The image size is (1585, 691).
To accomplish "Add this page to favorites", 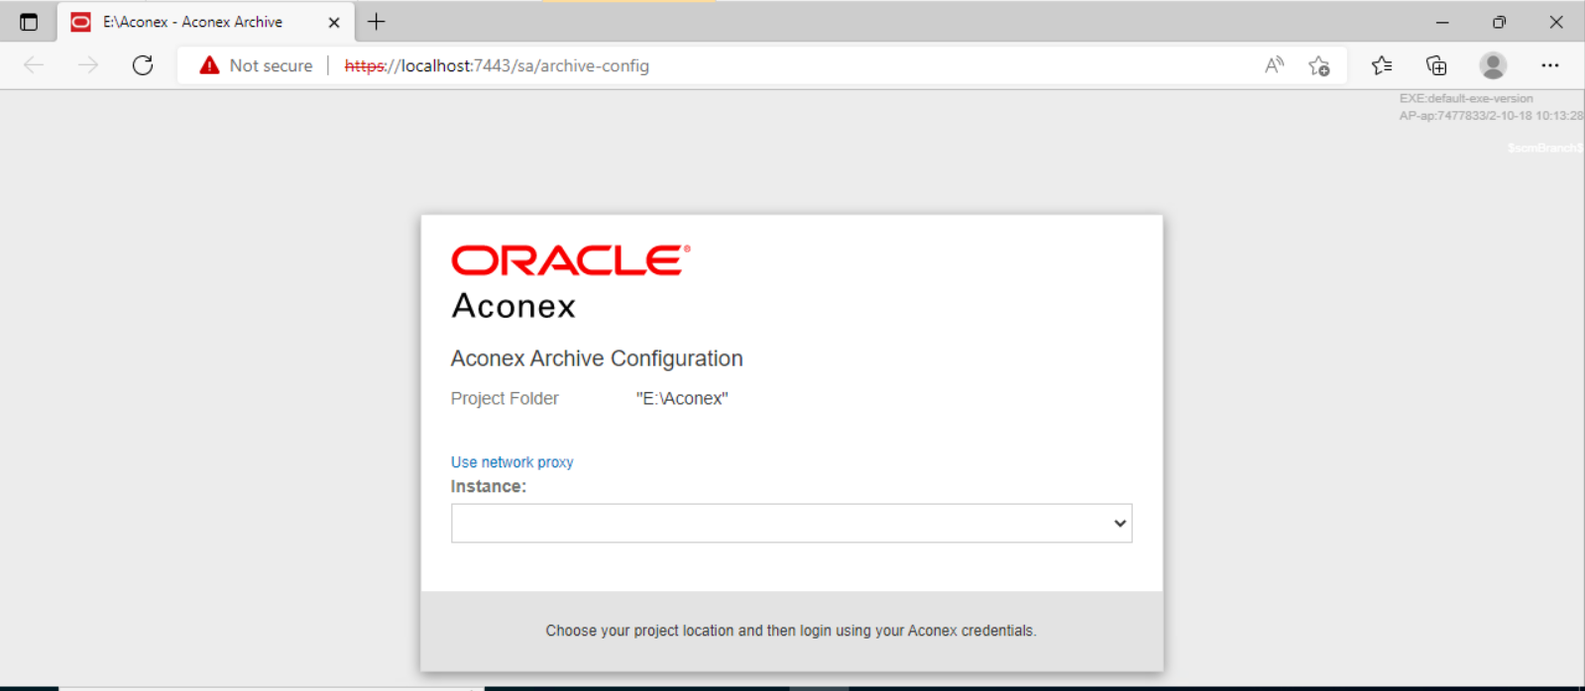I will (1319, 65).
